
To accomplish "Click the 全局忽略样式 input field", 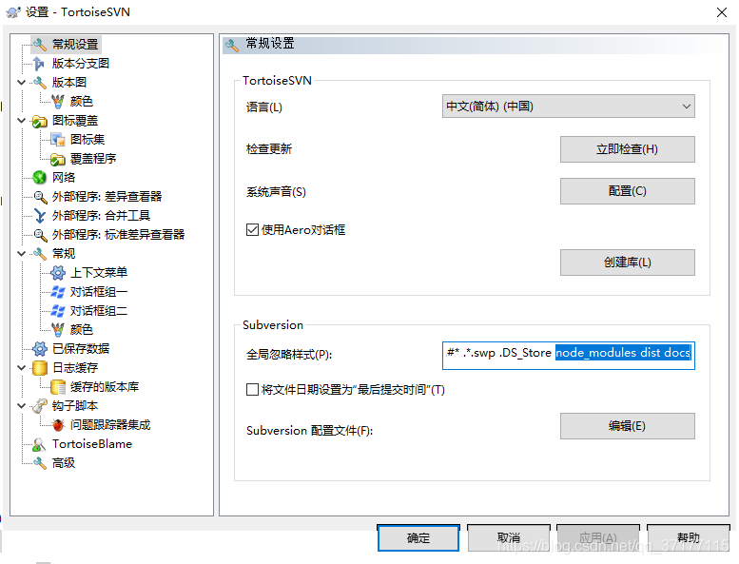I will click(568, 356).
